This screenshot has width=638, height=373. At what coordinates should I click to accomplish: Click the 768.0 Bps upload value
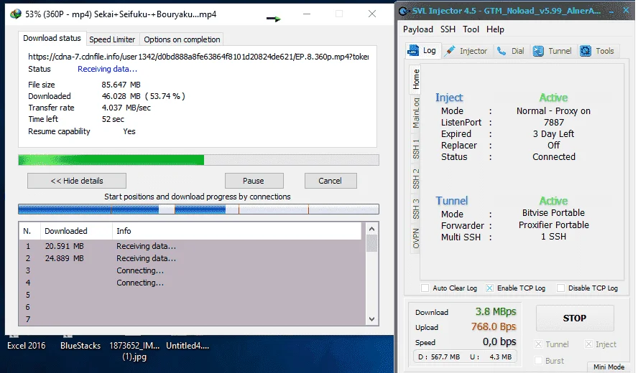tap(494, 326)
